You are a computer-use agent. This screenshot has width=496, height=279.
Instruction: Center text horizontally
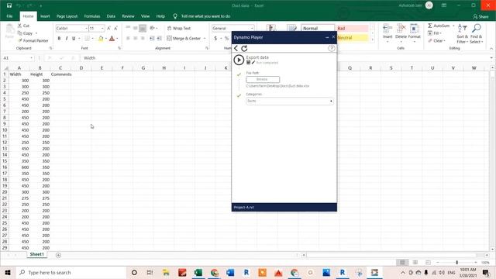(x=136, y=38)
